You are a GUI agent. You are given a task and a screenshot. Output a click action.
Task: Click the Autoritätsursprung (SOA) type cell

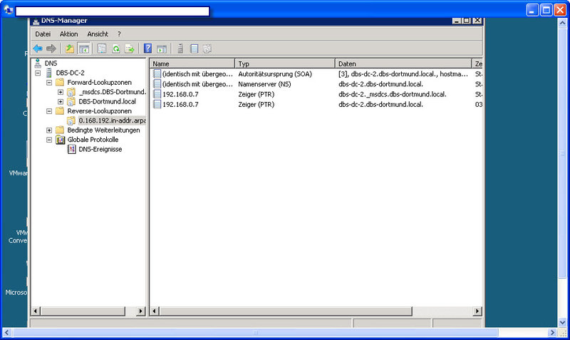[x=275, y=74]
